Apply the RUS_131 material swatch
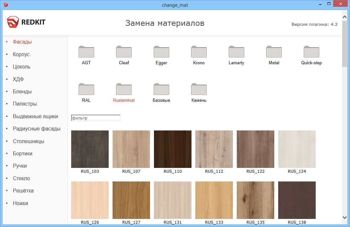 [173, 200]
